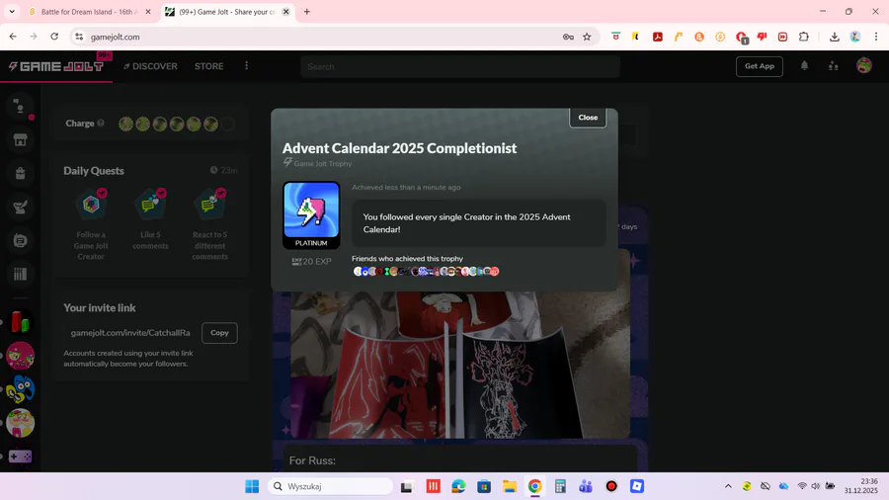
Task: Open the Windows Start menu
Action: 252,486
